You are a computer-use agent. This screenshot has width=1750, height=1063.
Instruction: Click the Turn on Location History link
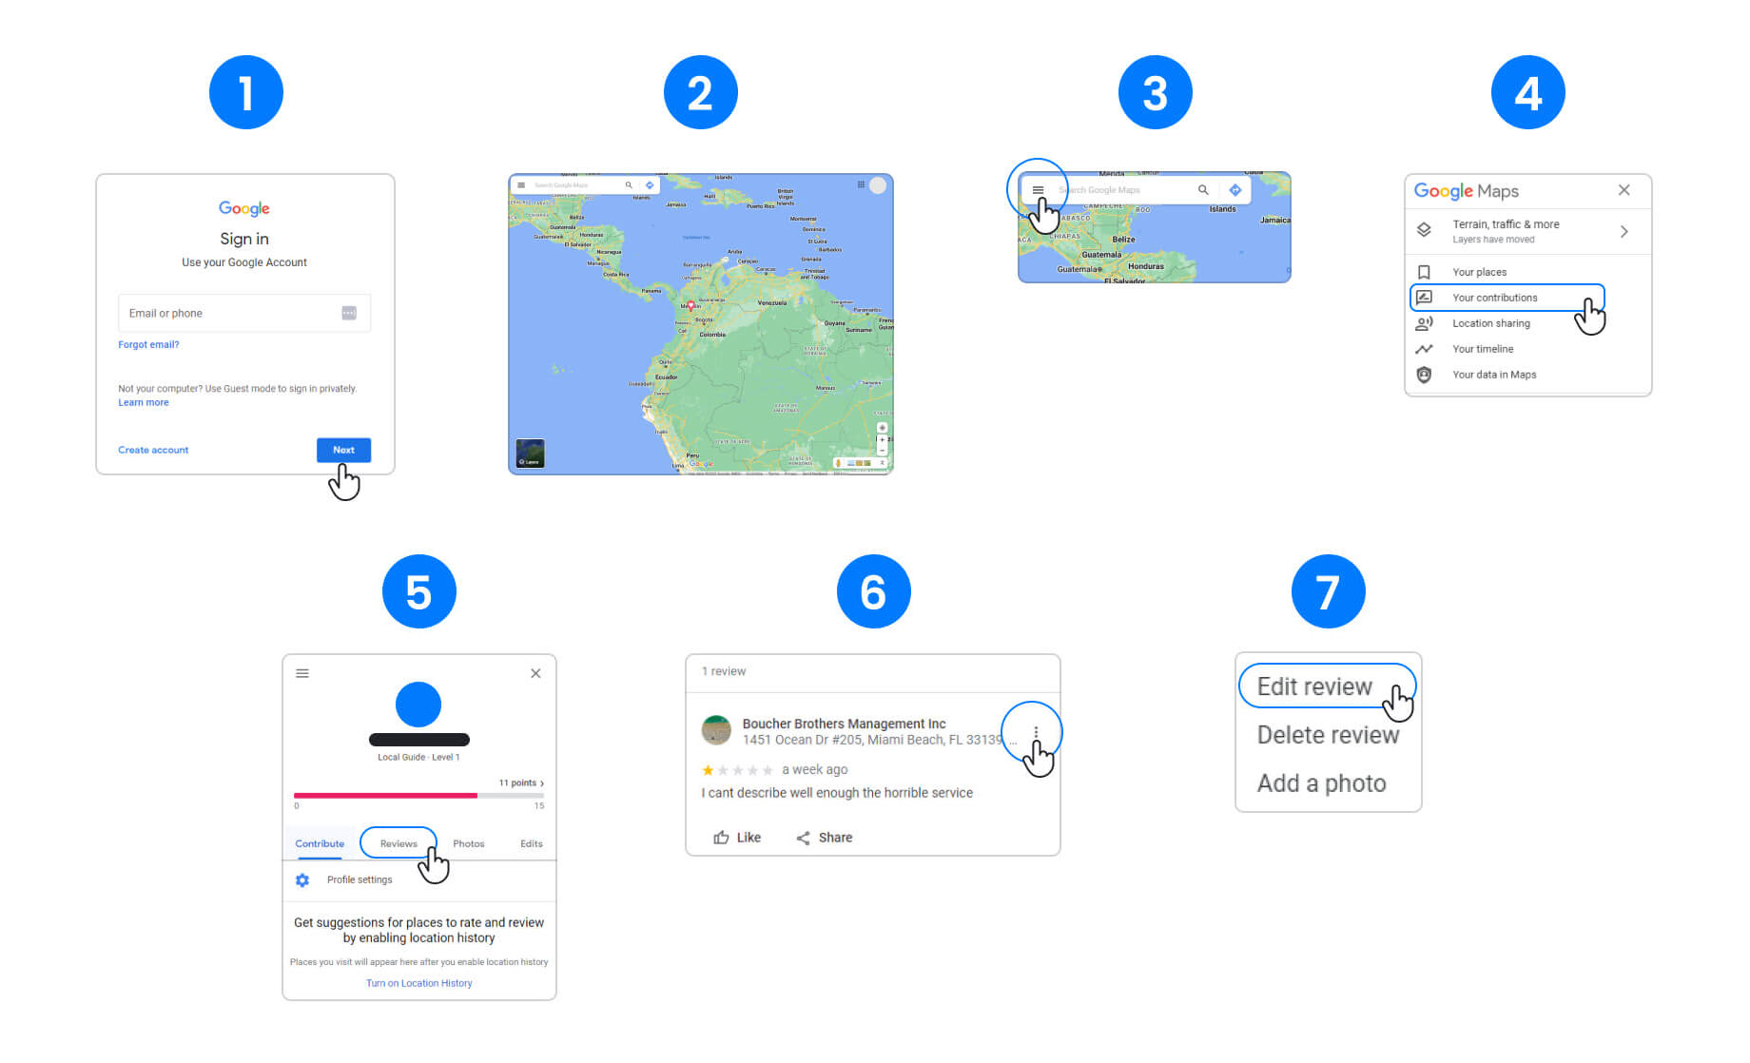coord(418,983)
